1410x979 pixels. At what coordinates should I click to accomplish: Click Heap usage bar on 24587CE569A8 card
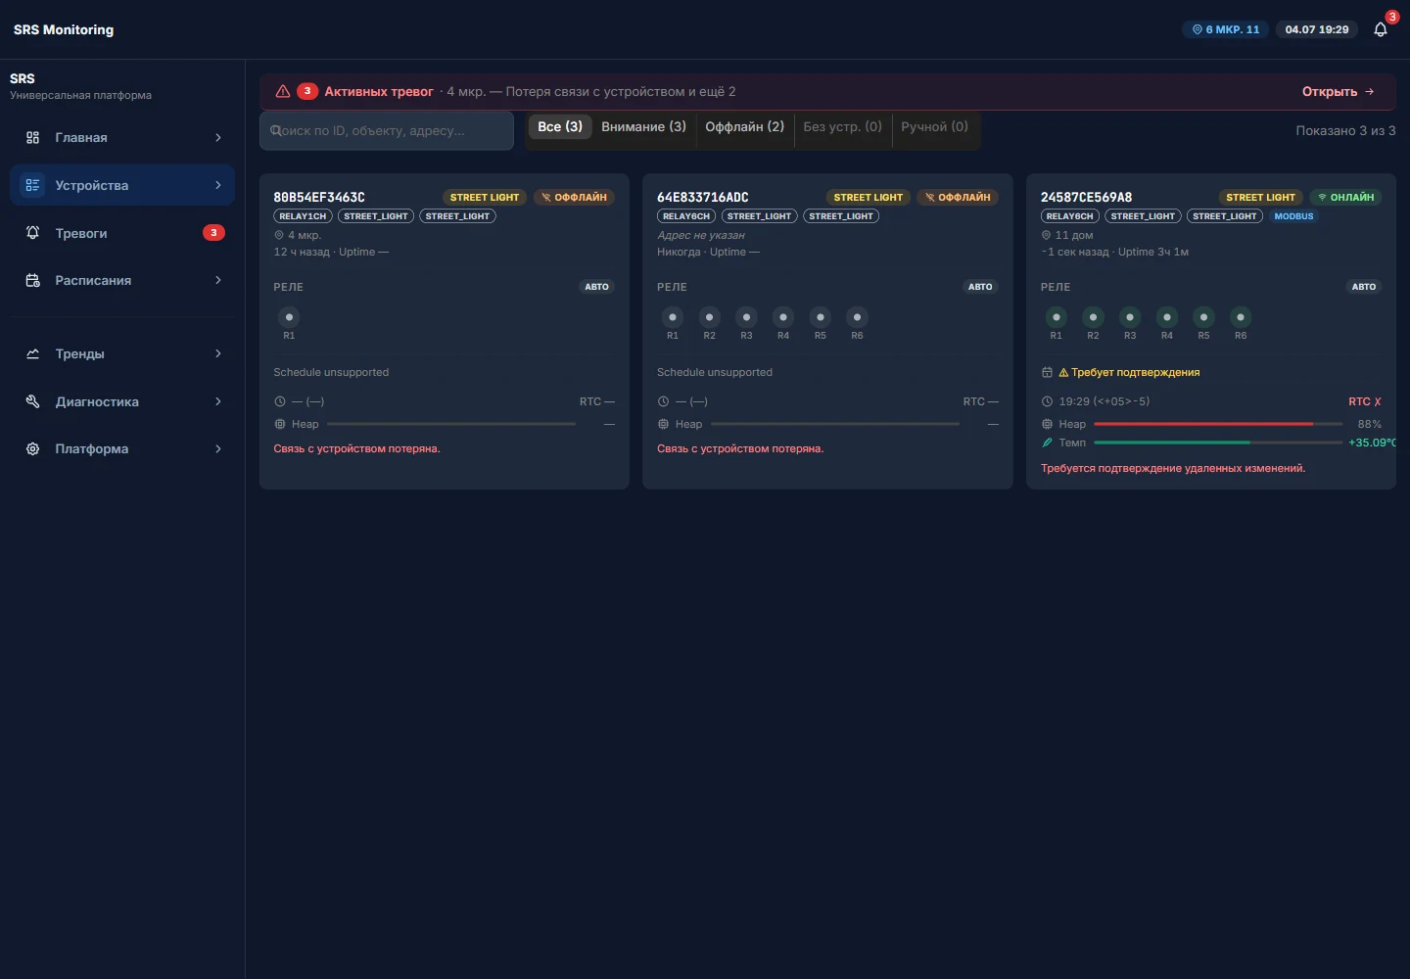click(x=1218, y=424)
